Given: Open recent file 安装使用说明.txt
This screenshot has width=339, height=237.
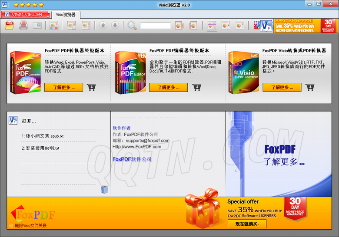Looking at the screenshot, I should [40, 148].
